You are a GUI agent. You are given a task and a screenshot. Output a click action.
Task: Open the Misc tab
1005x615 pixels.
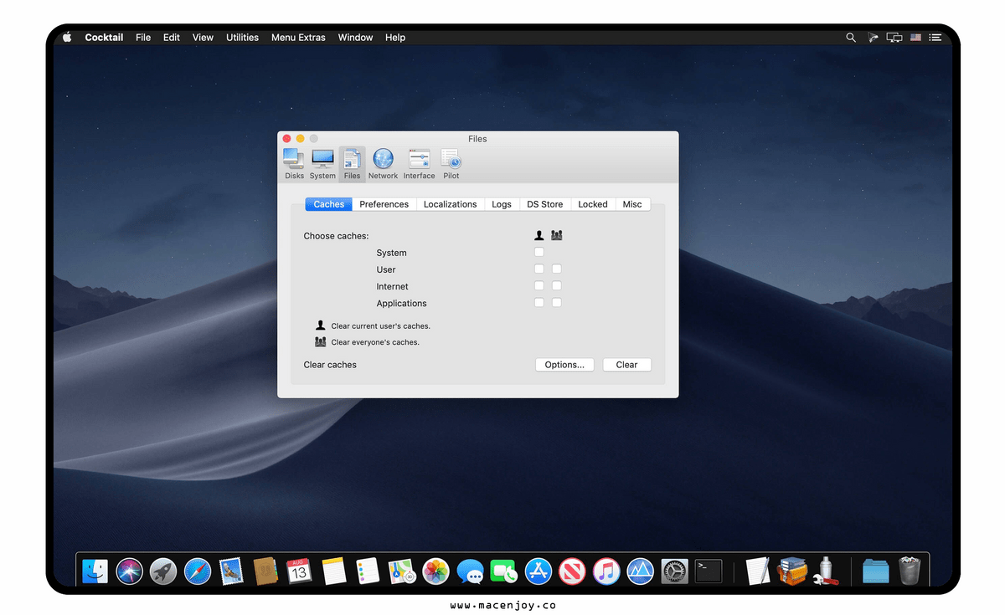pyautogui.click(x=632, y=204)
